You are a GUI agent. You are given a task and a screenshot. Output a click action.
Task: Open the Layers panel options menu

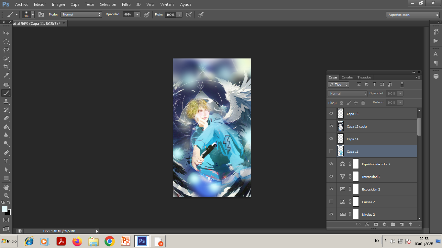418,77
